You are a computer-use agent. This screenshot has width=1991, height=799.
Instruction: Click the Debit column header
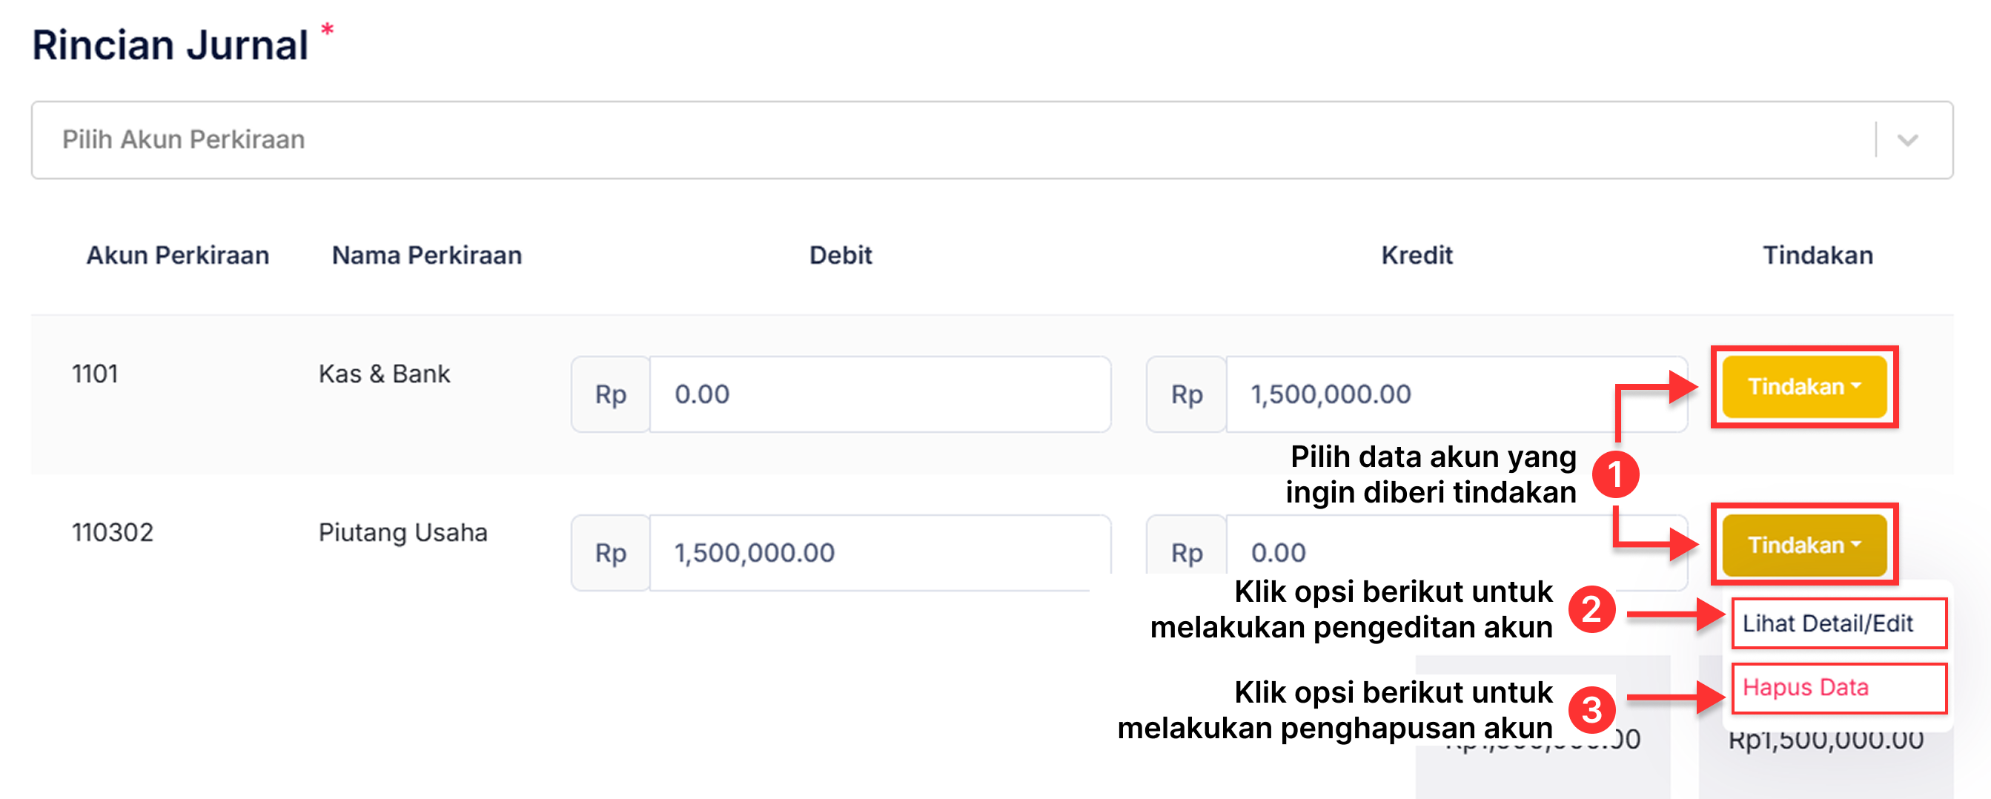click(x=840, y=255)
